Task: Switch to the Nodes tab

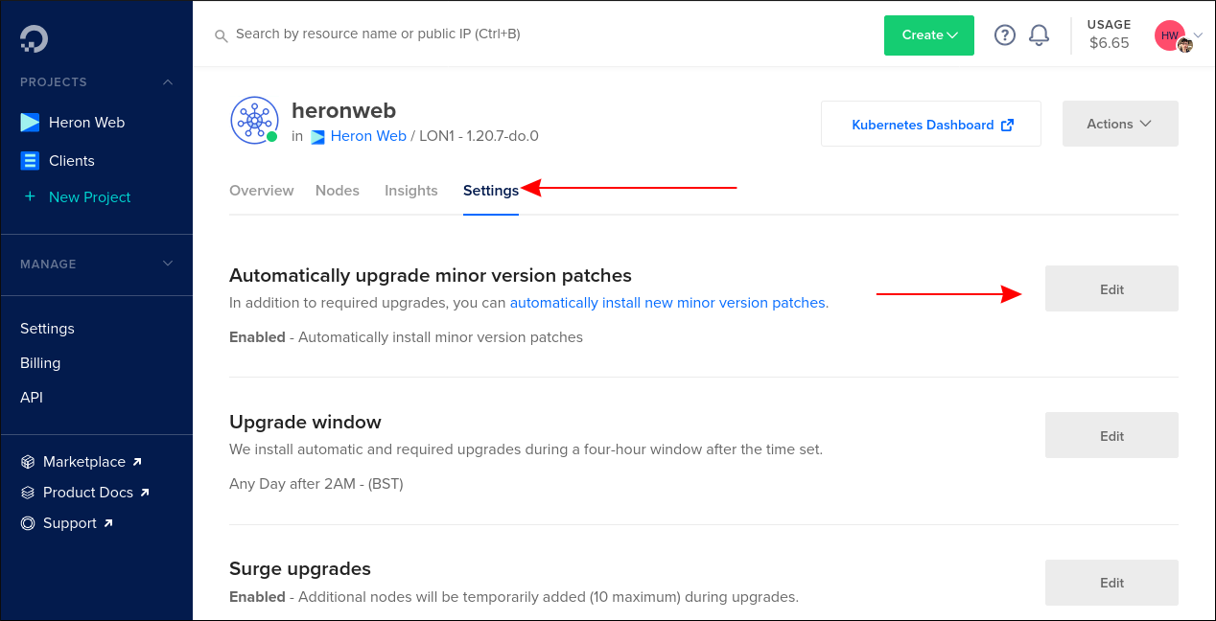Action: click(338, 191)
